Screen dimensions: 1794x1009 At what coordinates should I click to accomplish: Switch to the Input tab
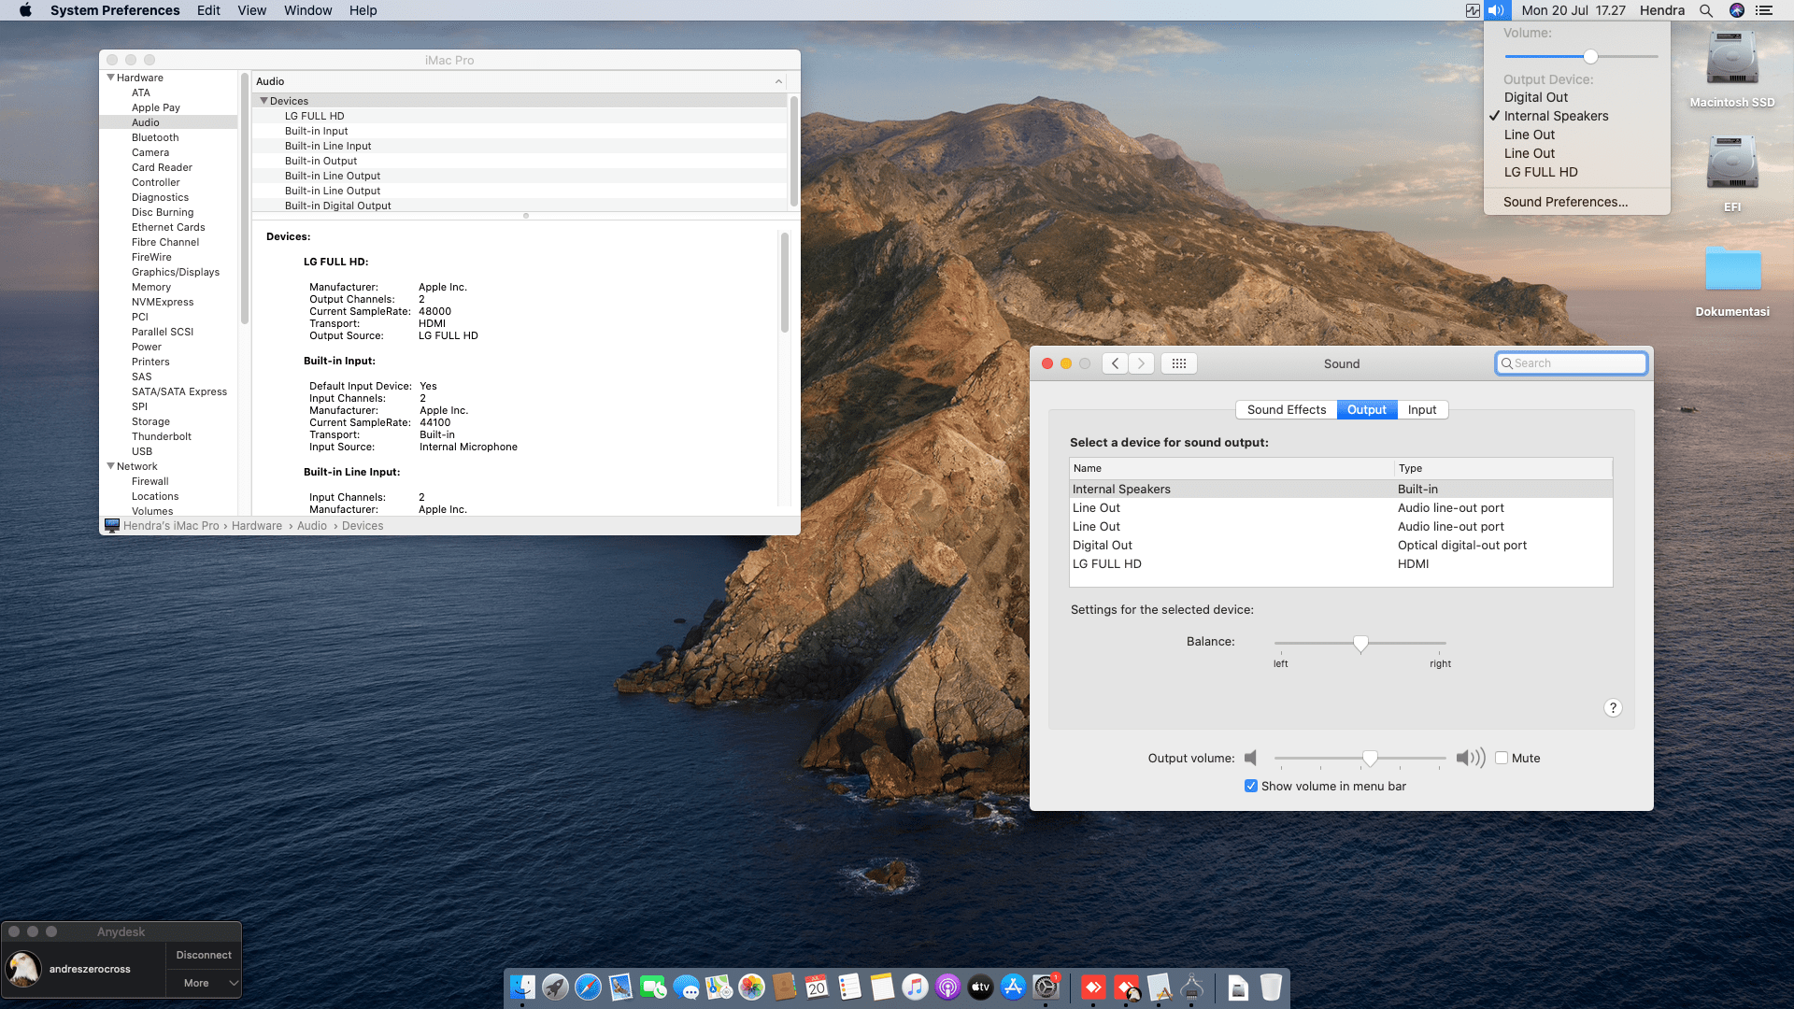[1422, 409]
